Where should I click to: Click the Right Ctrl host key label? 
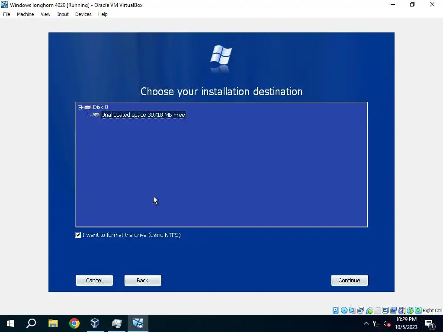(x=432, y=310)
